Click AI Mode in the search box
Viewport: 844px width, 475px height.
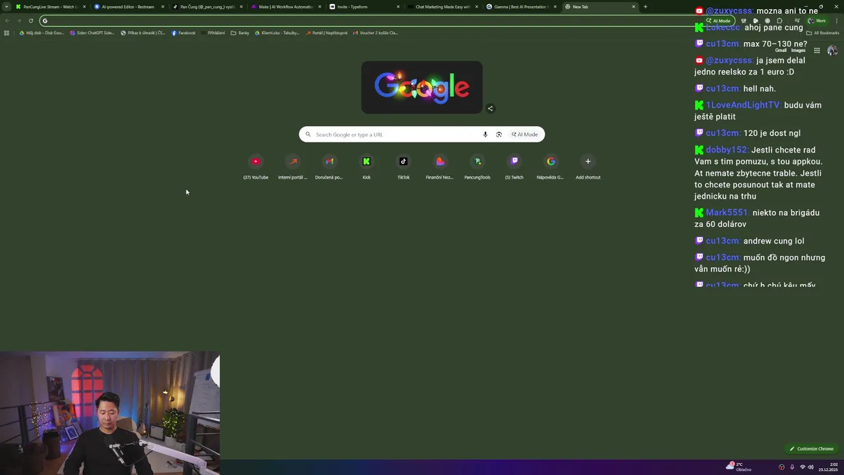[x=525, y=135]
